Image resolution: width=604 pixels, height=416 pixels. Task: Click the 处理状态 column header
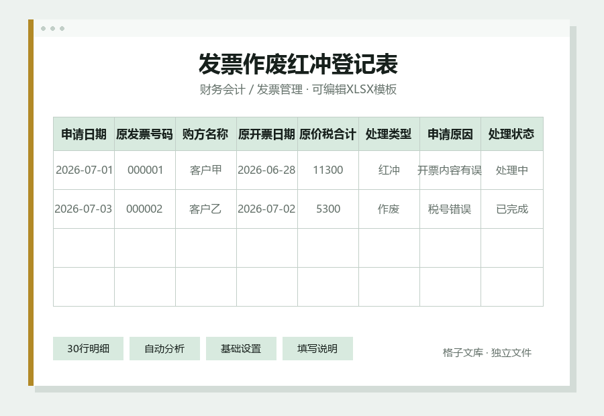(x=512, y=134)
